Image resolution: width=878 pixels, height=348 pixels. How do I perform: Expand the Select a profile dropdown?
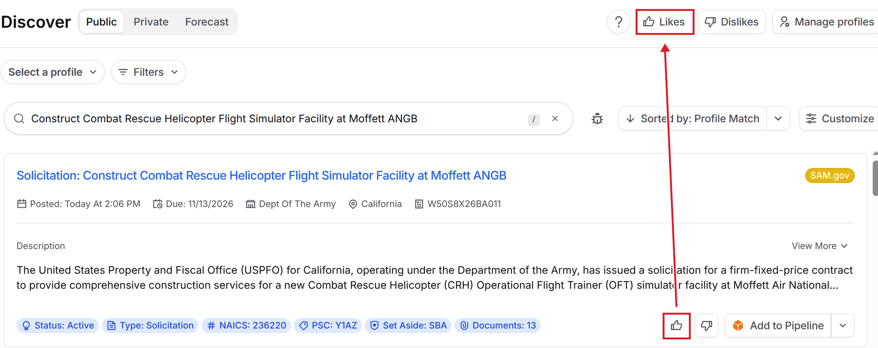tap(53, 72)
